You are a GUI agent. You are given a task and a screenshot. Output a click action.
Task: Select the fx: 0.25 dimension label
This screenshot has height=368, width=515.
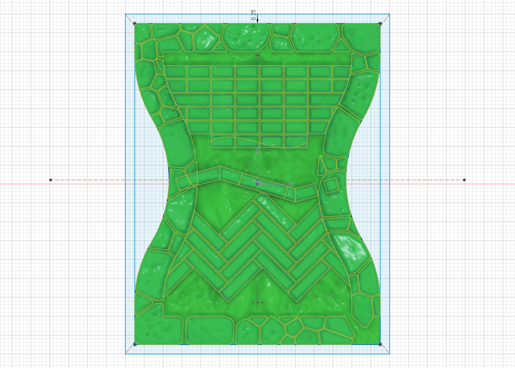[x=253, y=18]
